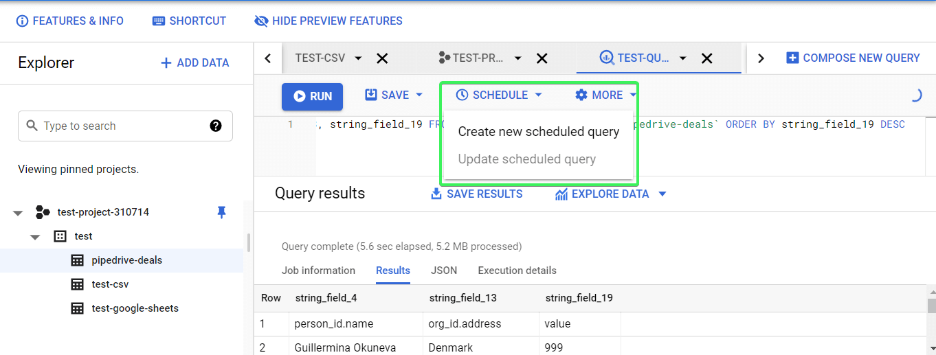
Task: Open Features & Info
Action: click(x=69, y=21)
